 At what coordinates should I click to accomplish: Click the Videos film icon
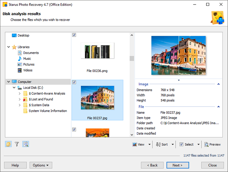pyautogui.click(x=20, y=70)
